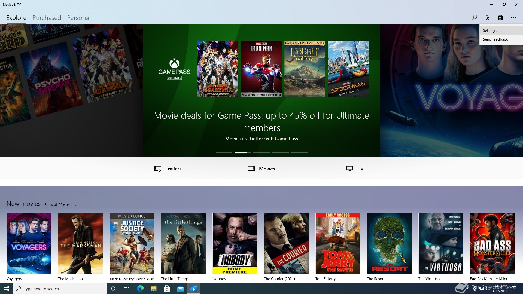Click the Movies filmstrip icon

pyautogui.click(x=251, y=169)
